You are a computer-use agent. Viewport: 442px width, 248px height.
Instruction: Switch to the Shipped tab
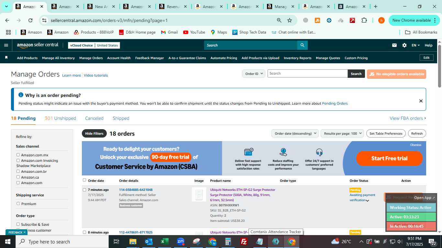[x=121, y=118]
